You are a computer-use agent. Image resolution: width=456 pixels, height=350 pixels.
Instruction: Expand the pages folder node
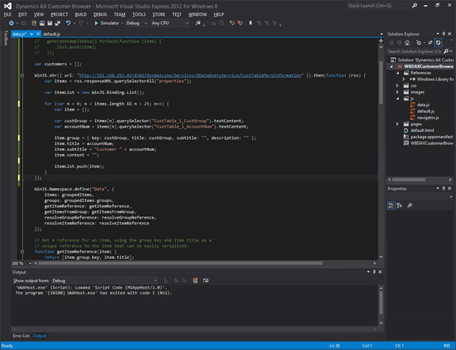coord(395,122)
